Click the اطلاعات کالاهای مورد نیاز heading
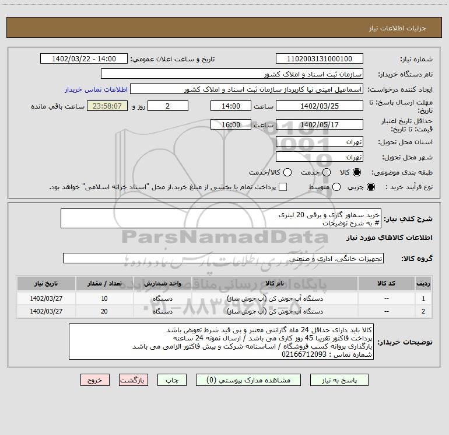 (x=389, y=238)
